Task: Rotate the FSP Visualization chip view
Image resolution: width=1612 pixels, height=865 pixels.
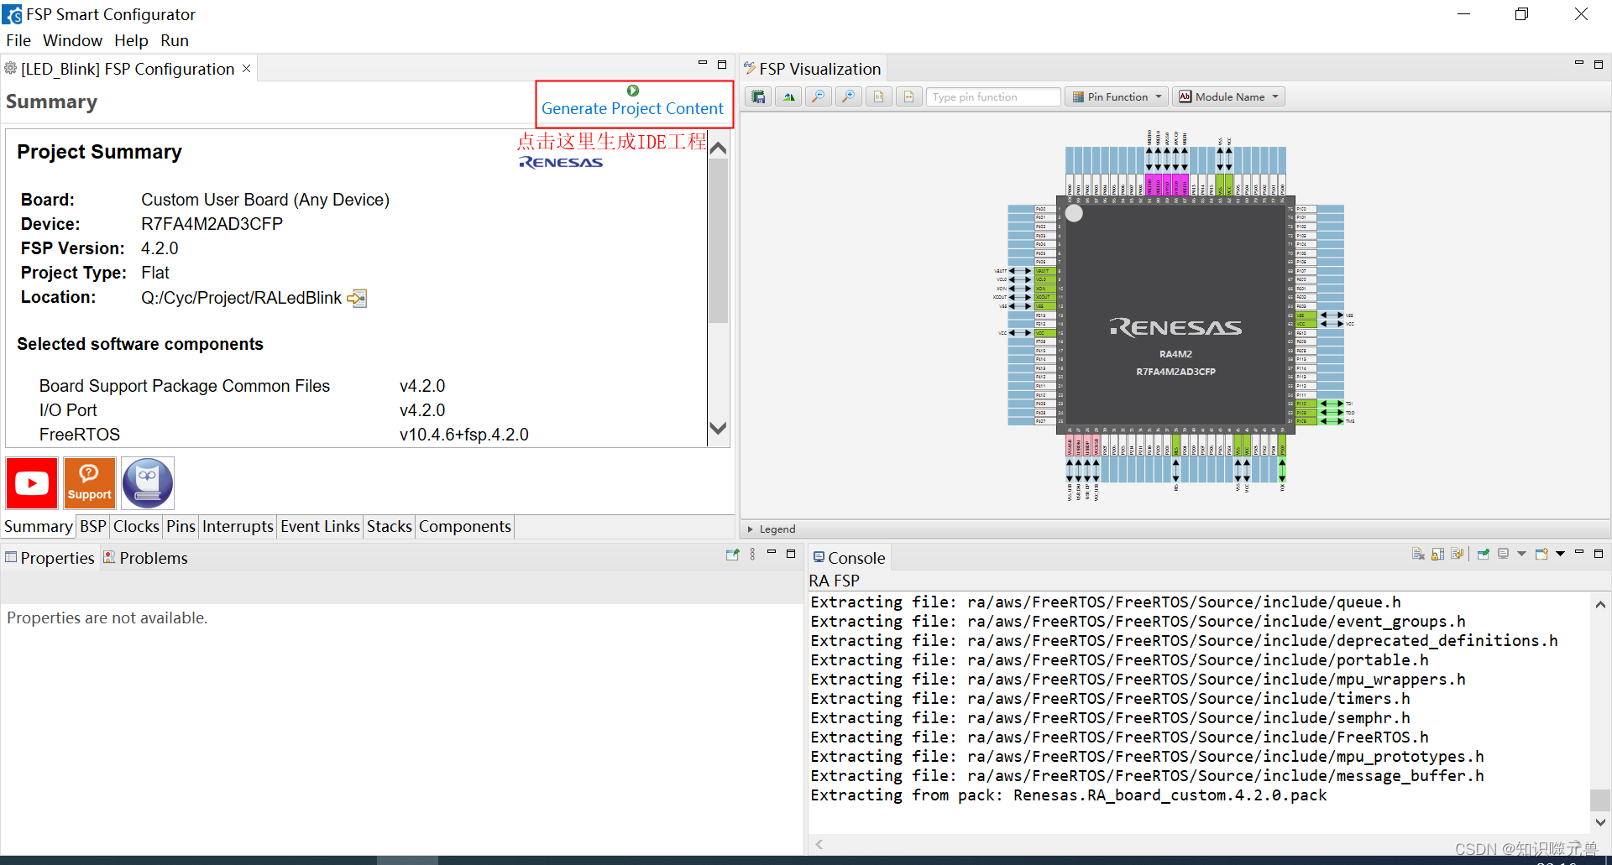Action: 788,97
